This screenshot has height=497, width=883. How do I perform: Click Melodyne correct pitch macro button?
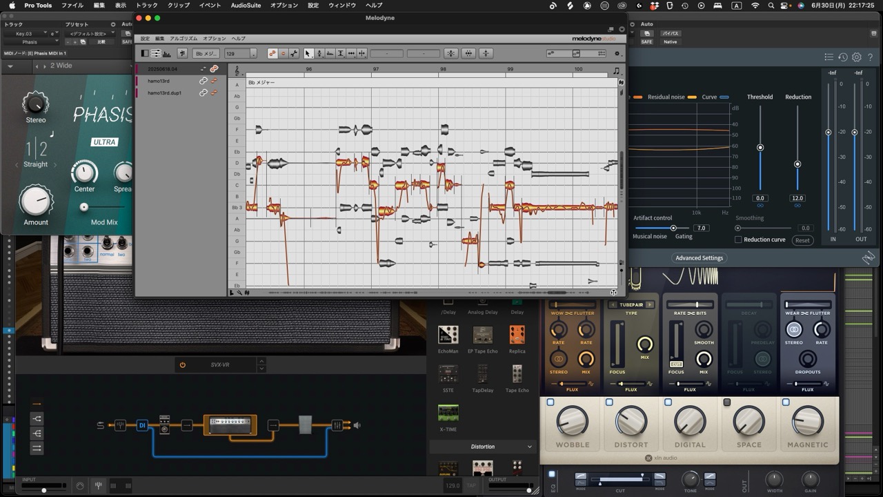(451, 54)
